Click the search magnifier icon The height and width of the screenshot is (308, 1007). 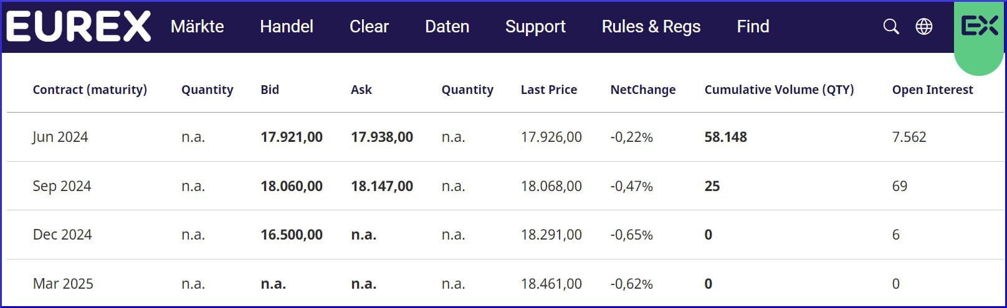tap(891, 27)
